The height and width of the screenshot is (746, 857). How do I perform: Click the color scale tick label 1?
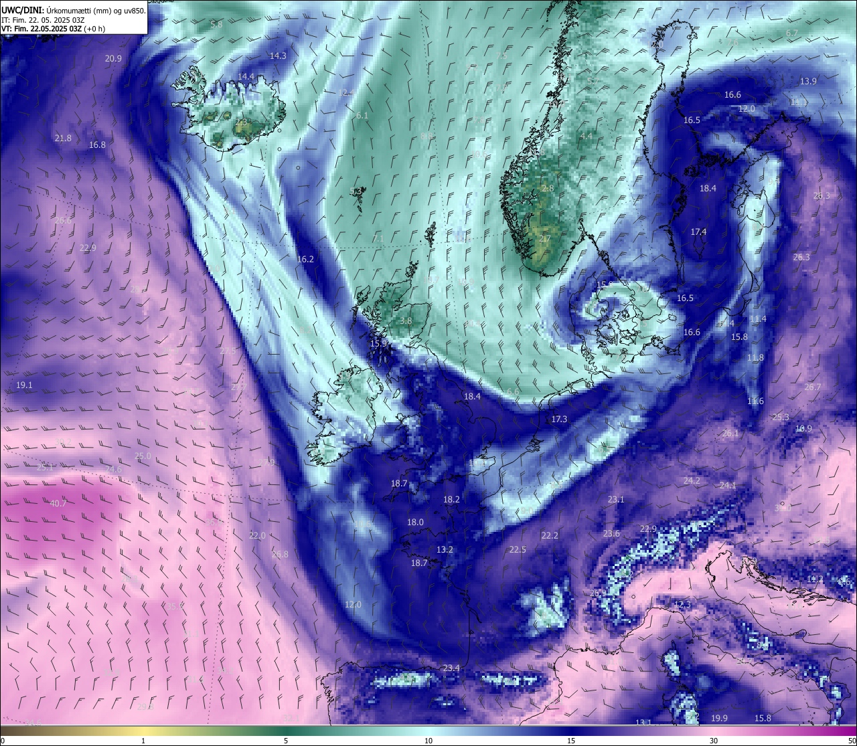143,741
